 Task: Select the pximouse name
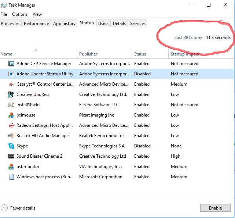[26, 115]
